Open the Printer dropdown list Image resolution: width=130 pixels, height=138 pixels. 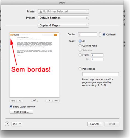63,12
